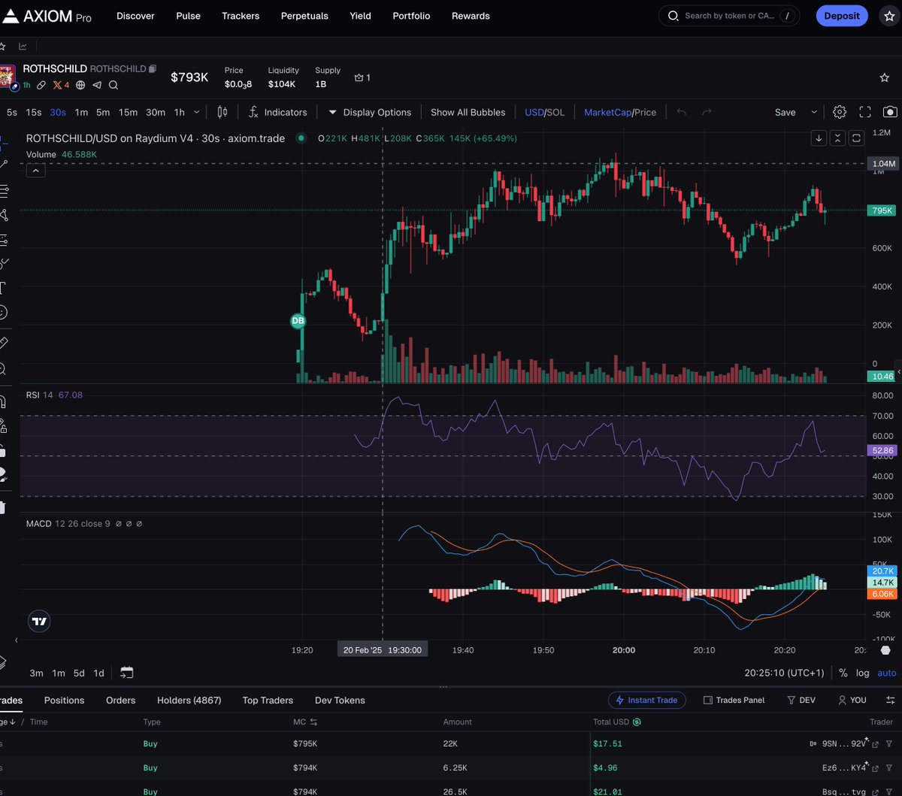
Task: Toggle log scale on chart
Action: 862,673
